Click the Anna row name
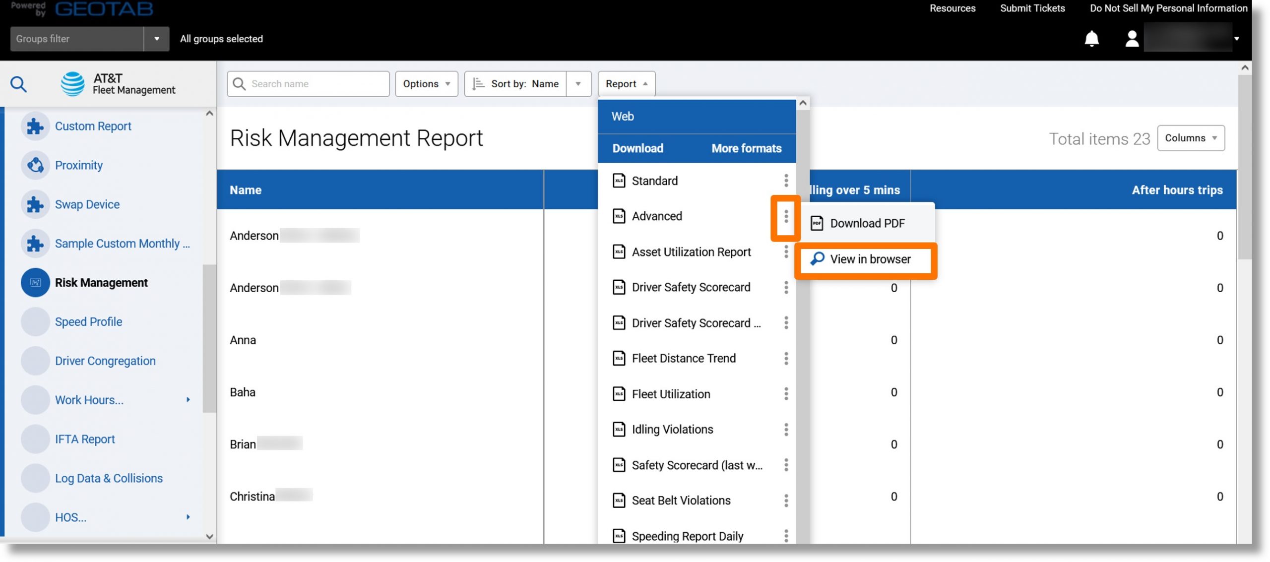Image resolution: width=1270 pixels, height=562 pixels. [243, 340]
